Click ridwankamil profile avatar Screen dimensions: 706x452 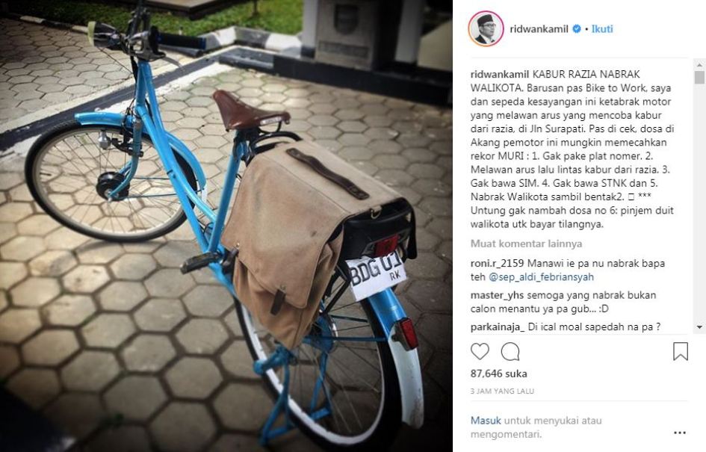click(486, 29)
